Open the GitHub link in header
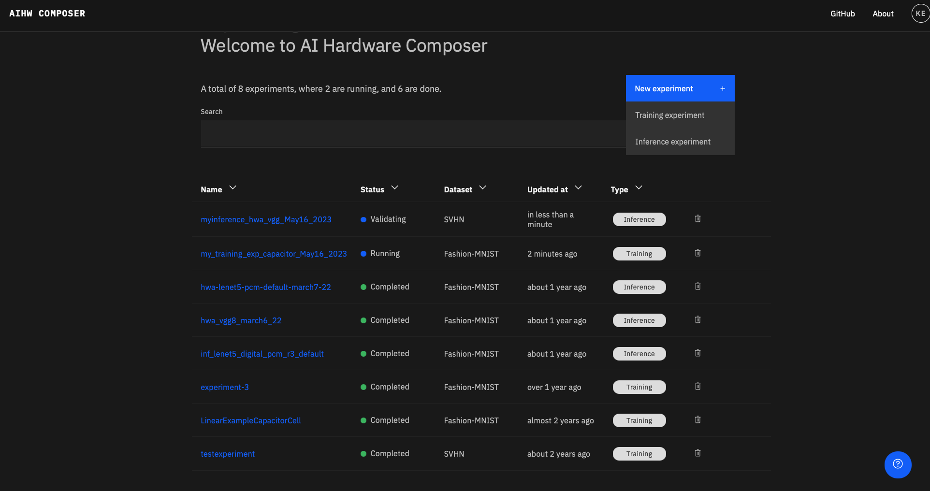The width and height of the screenshot is (930, 491). 843,14
